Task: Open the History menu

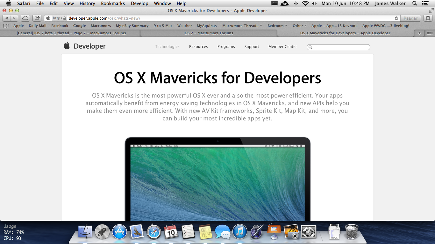Action: click(x=87, y=3)
